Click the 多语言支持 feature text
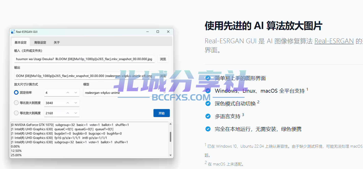363x169 pixels. 227,117
